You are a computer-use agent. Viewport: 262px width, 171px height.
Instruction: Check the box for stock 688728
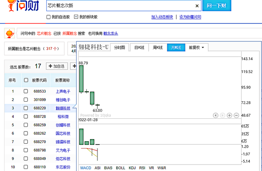point(25,116)
